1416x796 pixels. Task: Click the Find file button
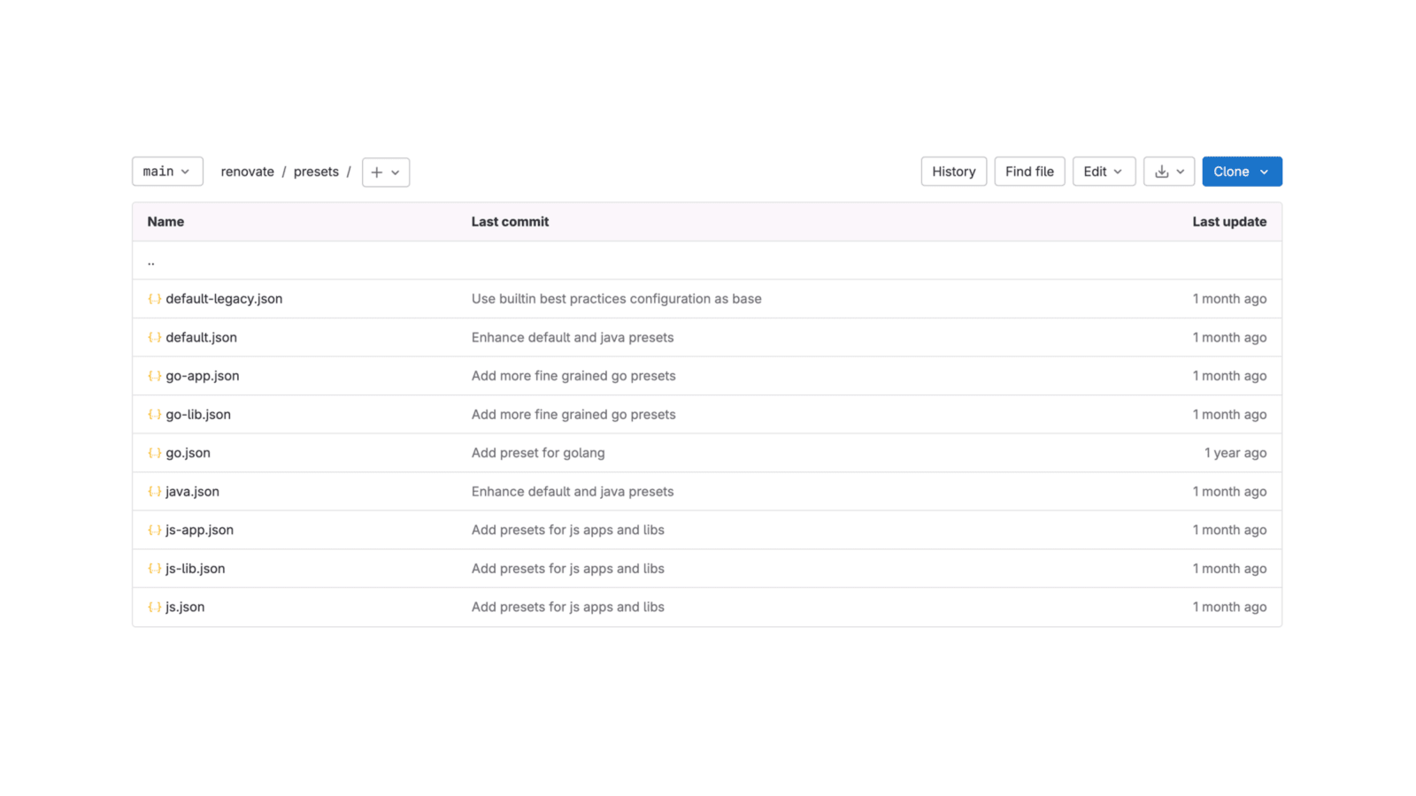tap(1029, 172)
